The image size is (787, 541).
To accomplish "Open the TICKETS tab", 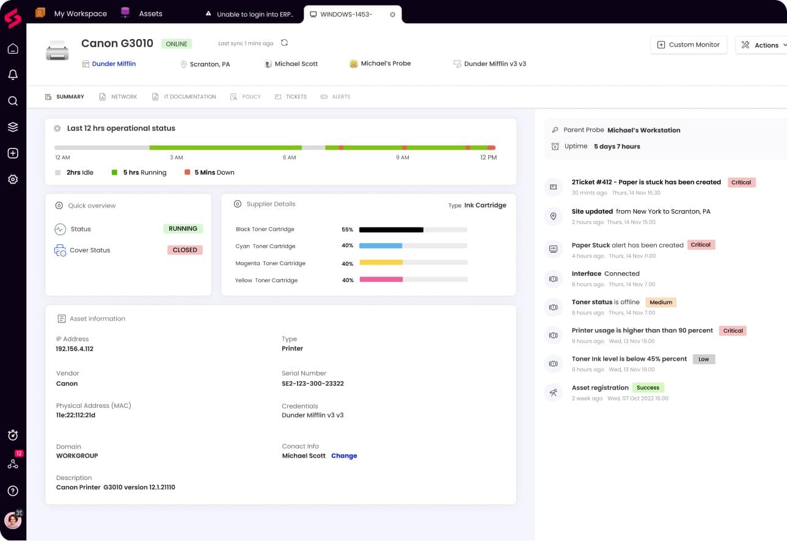I will [291, 96].
